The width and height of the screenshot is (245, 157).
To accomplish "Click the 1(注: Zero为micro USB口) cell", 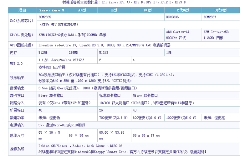I will (67, 60).
